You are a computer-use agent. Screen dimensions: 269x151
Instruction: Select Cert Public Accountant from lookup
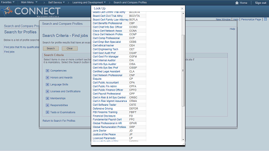click(105, 83)
